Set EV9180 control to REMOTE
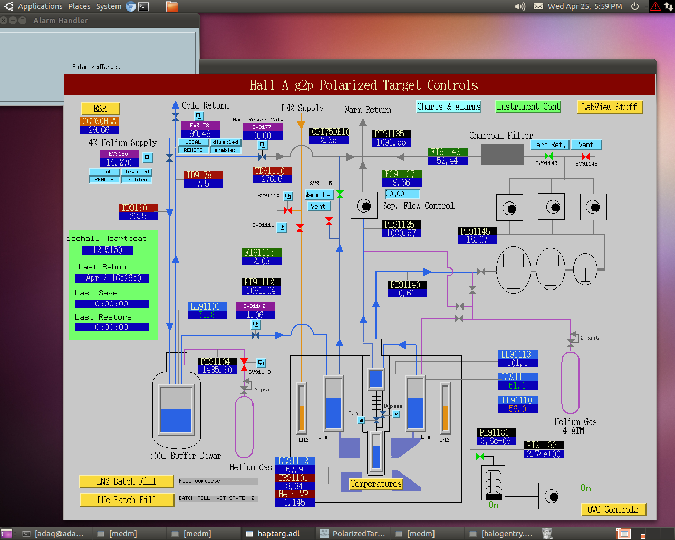 pyautogui.click(x=104, y=180)
